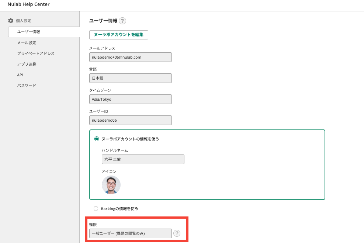Image resolution: width=364 pixels, height=243 pixels.
Task: Click the ユーザーID field showing nulabdemo06
Action: tap(131, 120)
